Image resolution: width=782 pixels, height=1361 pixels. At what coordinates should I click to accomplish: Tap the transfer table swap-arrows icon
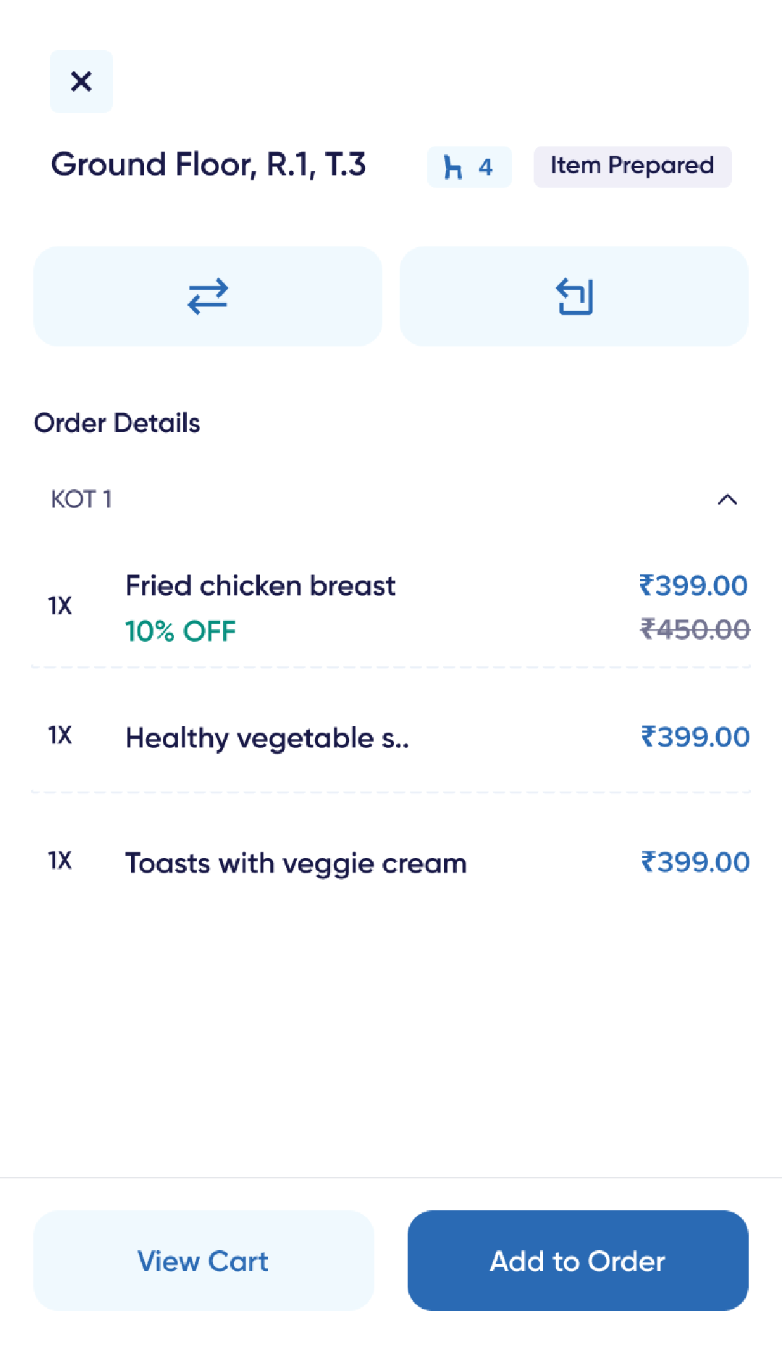208,296
